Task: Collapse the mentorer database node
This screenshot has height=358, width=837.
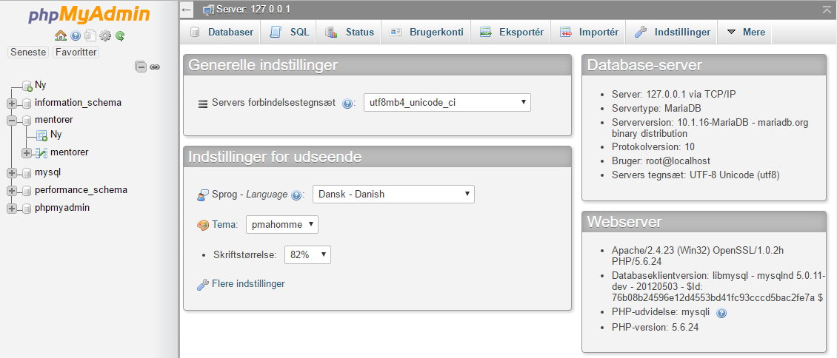Action: 12,121
